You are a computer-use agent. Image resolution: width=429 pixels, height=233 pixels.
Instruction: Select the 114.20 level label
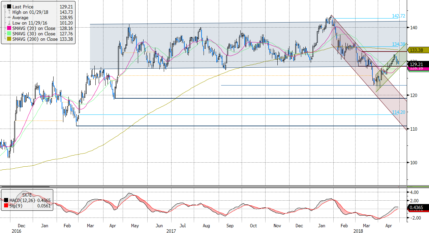click(x=399, y=112)
